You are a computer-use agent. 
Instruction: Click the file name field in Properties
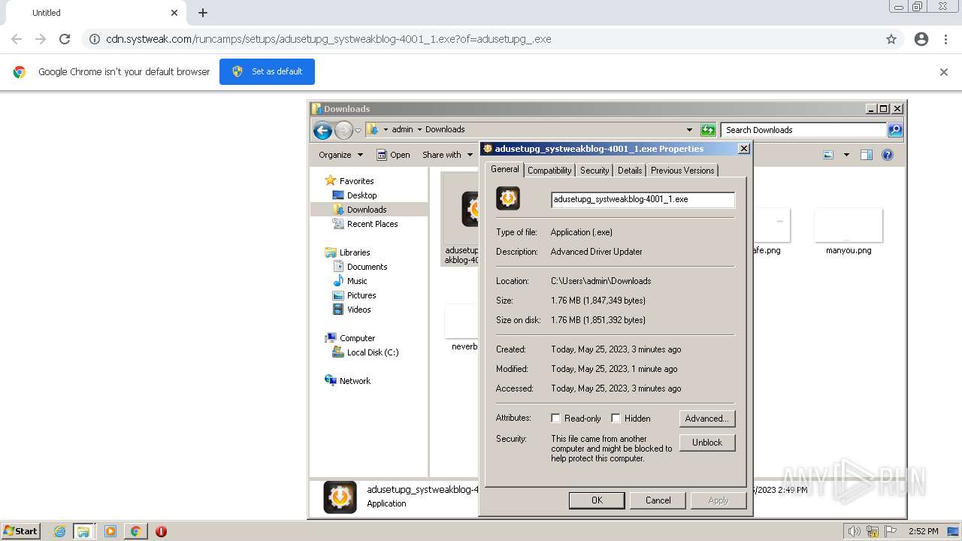coord(643,199)
